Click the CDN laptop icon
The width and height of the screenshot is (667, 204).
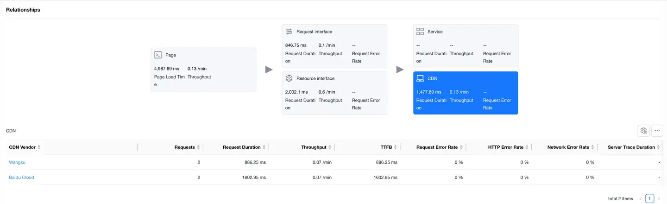(420, 78)
